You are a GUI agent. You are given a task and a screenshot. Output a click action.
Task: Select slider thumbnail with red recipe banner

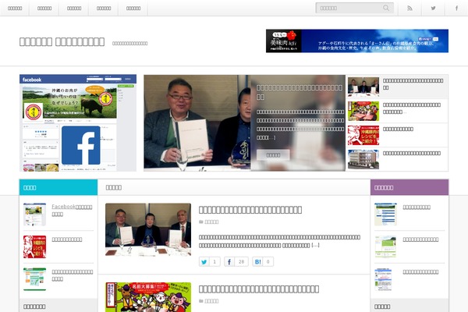tap(363, 135)
